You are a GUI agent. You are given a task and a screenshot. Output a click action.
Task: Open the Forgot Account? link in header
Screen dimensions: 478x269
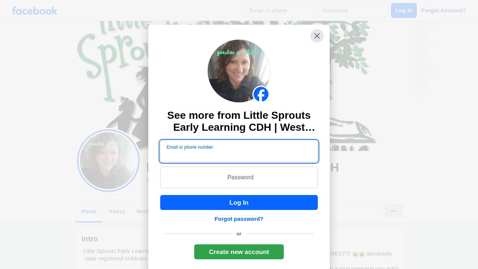[x=444, y=10]
